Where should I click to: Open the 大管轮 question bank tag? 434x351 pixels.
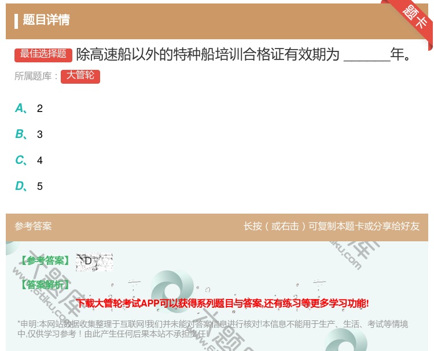80,76
